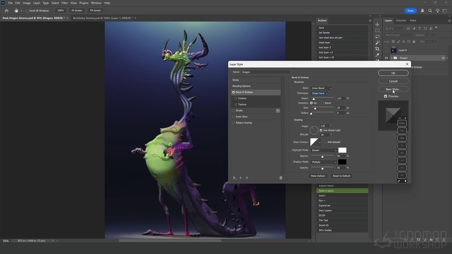Enable the Pattern Overlay checkbox
Image resolution: width=452 pixels, height=254 pixels.
tap(233, 123)
